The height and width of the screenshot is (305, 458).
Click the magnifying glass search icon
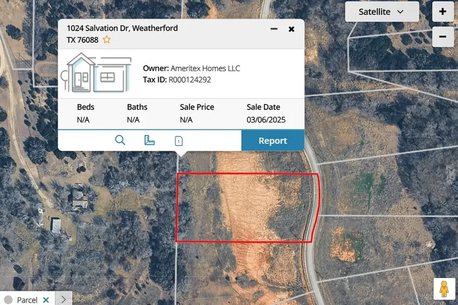pyautogui.click(x=120, y=141)
